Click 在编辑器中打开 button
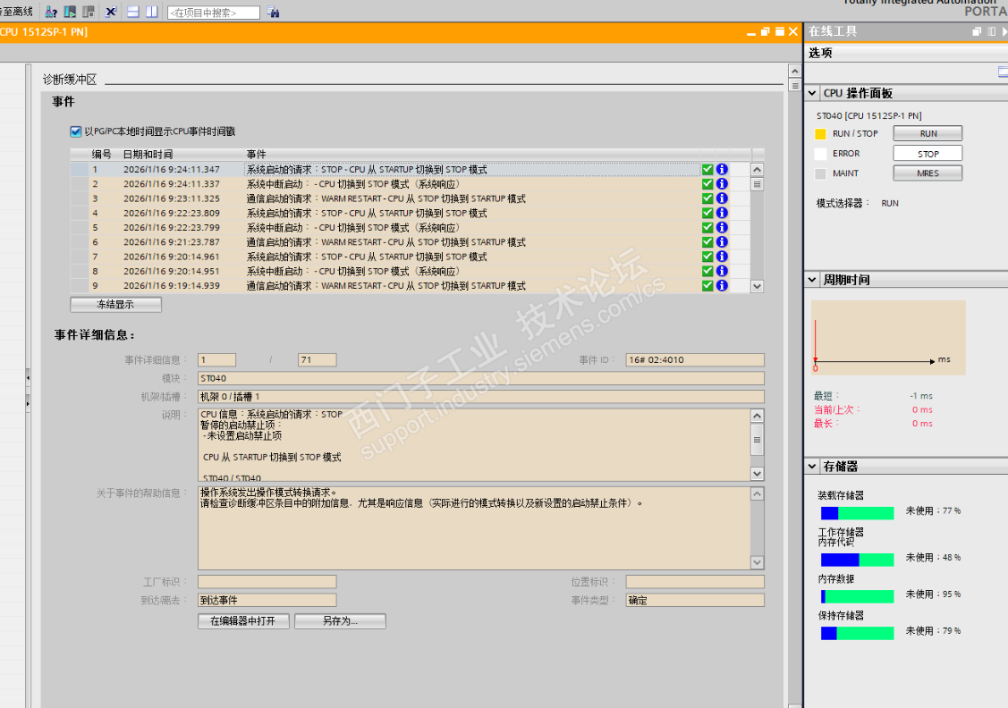This screenshot has height=708, width=1008. click(x=243, y=620)
